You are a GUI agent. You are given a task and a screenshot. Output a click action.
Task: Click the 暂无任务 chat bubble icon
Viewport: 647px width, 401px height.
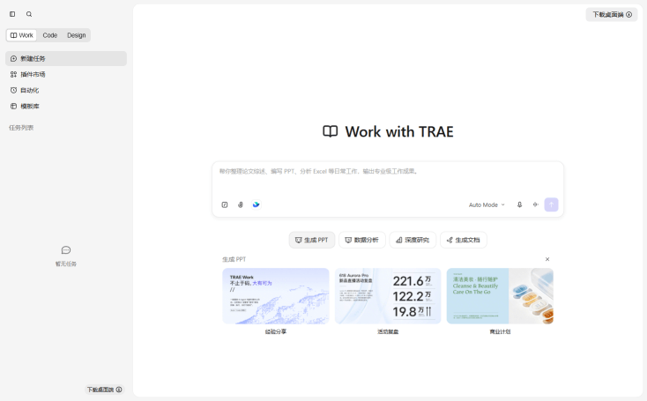click(x=66, y=250)
